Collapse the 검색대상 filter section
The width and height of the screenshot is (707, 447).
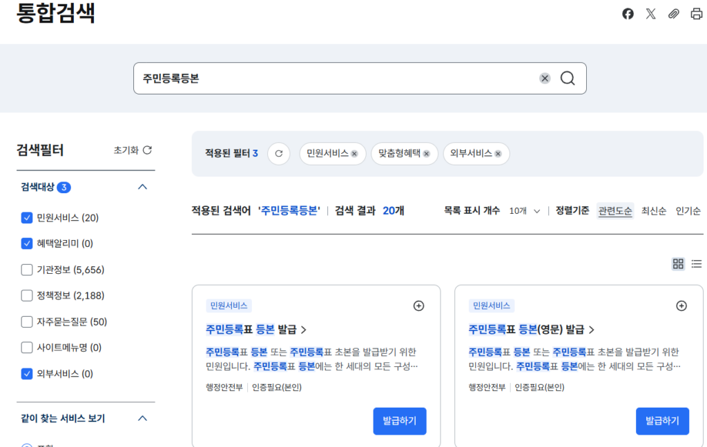pyautogui.click(x=143, y=187)
